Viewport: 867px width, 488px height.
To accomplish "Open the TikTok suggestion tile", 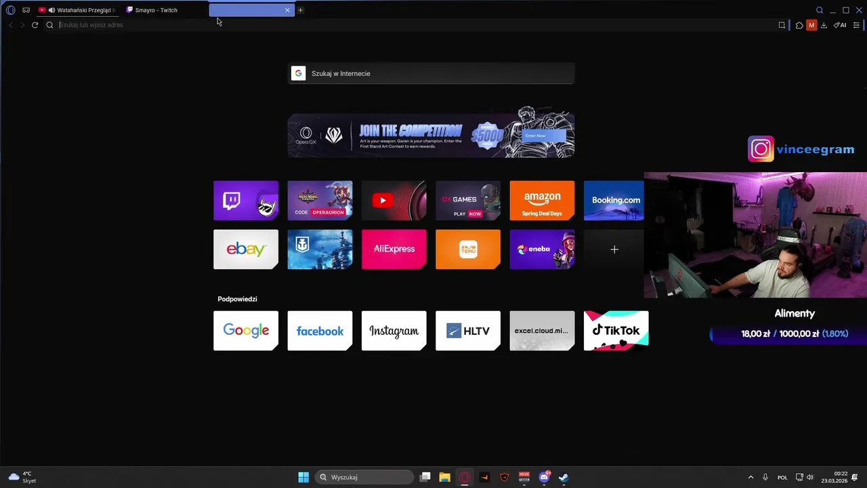I will click(616, 331).
